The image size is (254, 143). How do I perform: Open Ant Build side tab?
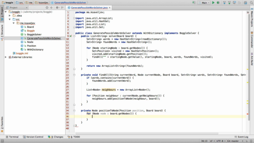(252, 59)
